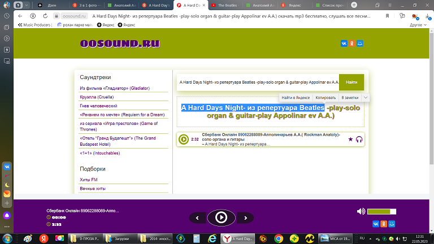
Task: Open the mail icon in browser sidebar
Action: point(7,194)
